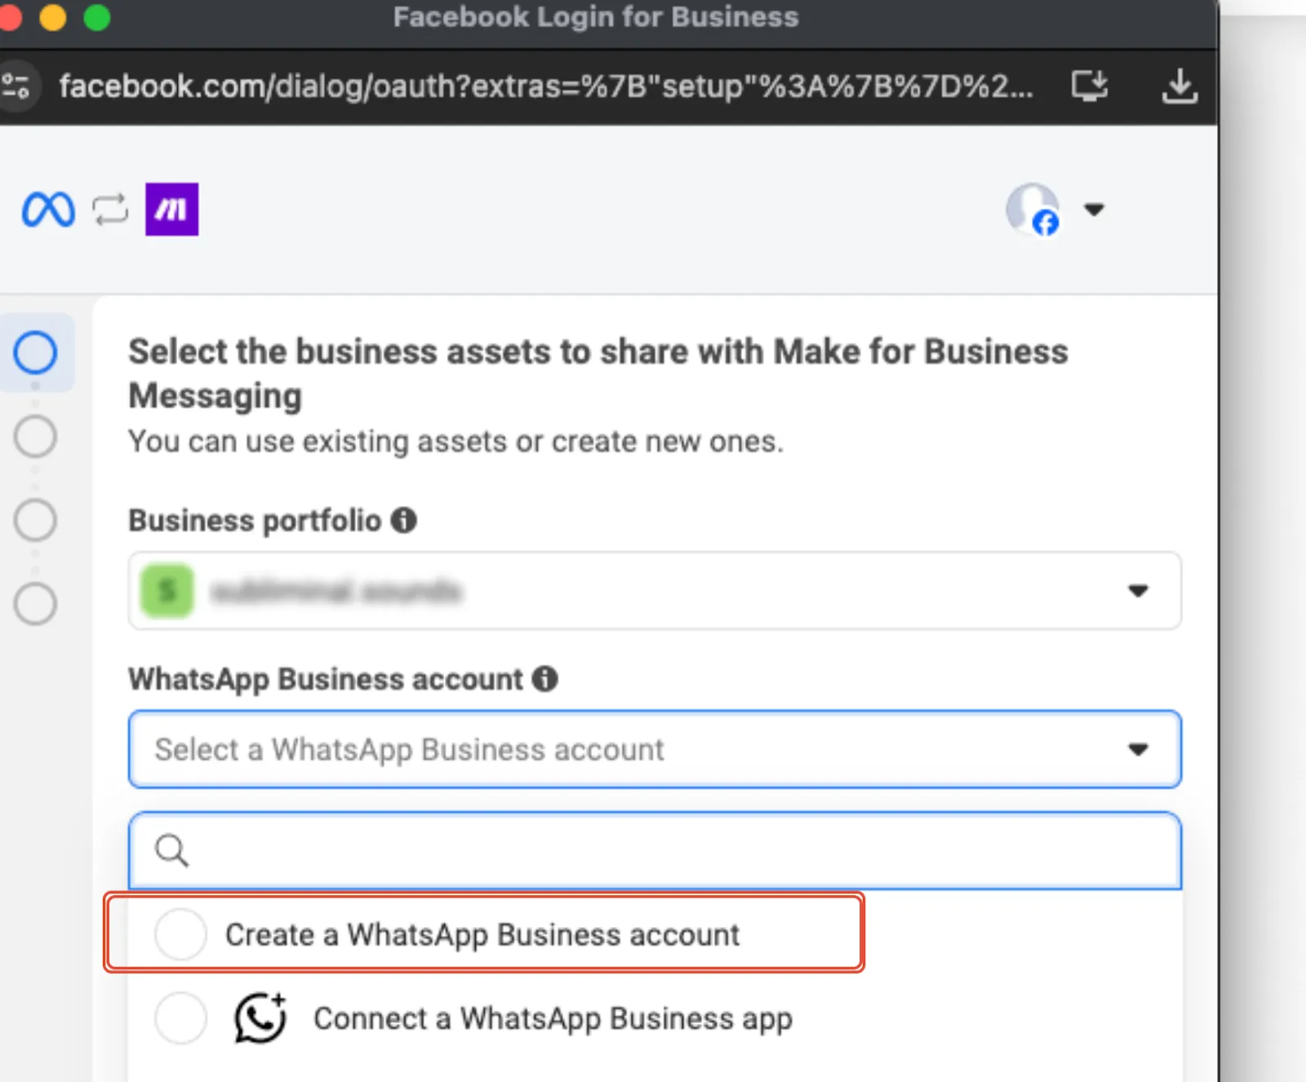Open the Business portfolio dropdown
The image size is (1306, 1082).
(655, 590)
